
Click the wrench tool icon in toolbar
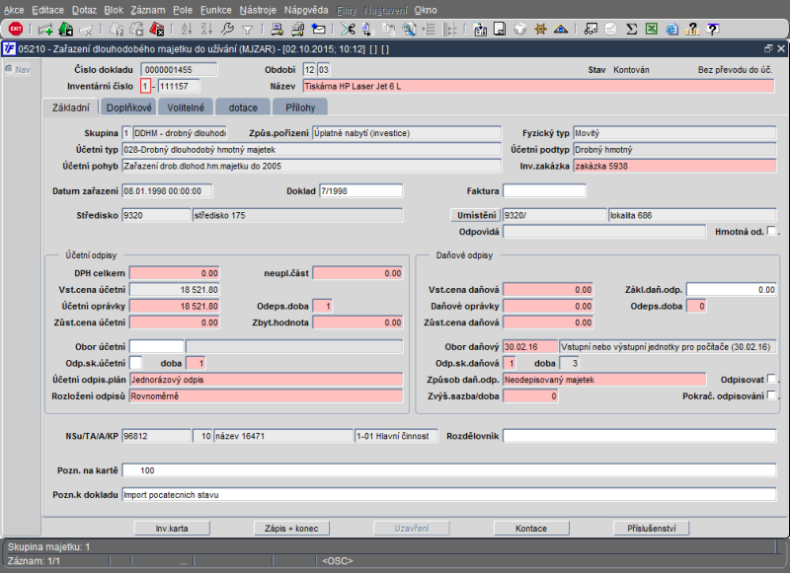pyautogui.click(x=228, y=29)
